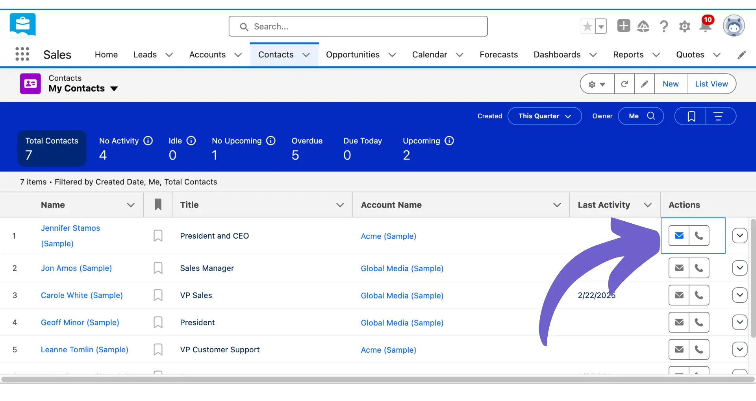Viewport: 756px width, 401px height.
Task: Expand the Accounts tab dropdown chevron
Action: tap(238, 55)
